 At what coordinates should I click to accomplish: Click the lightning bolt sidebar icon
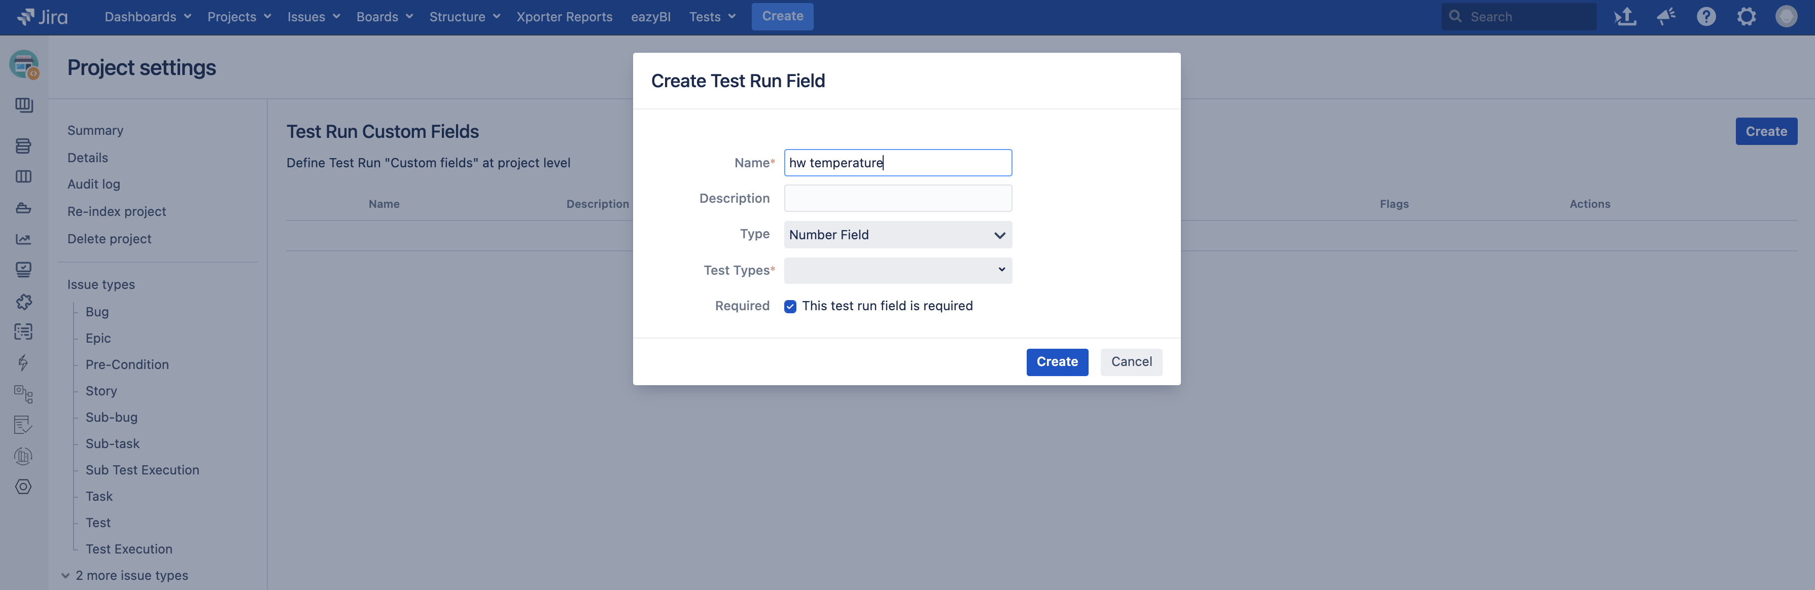click(23, 362)
